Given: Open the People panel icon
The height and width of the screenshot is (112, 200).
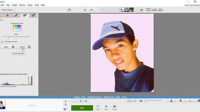Looking at the screenshot, I should coord(171,101).
